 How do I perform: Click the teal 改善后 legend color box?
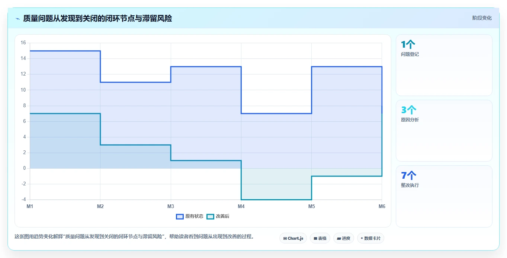(211, 216)
